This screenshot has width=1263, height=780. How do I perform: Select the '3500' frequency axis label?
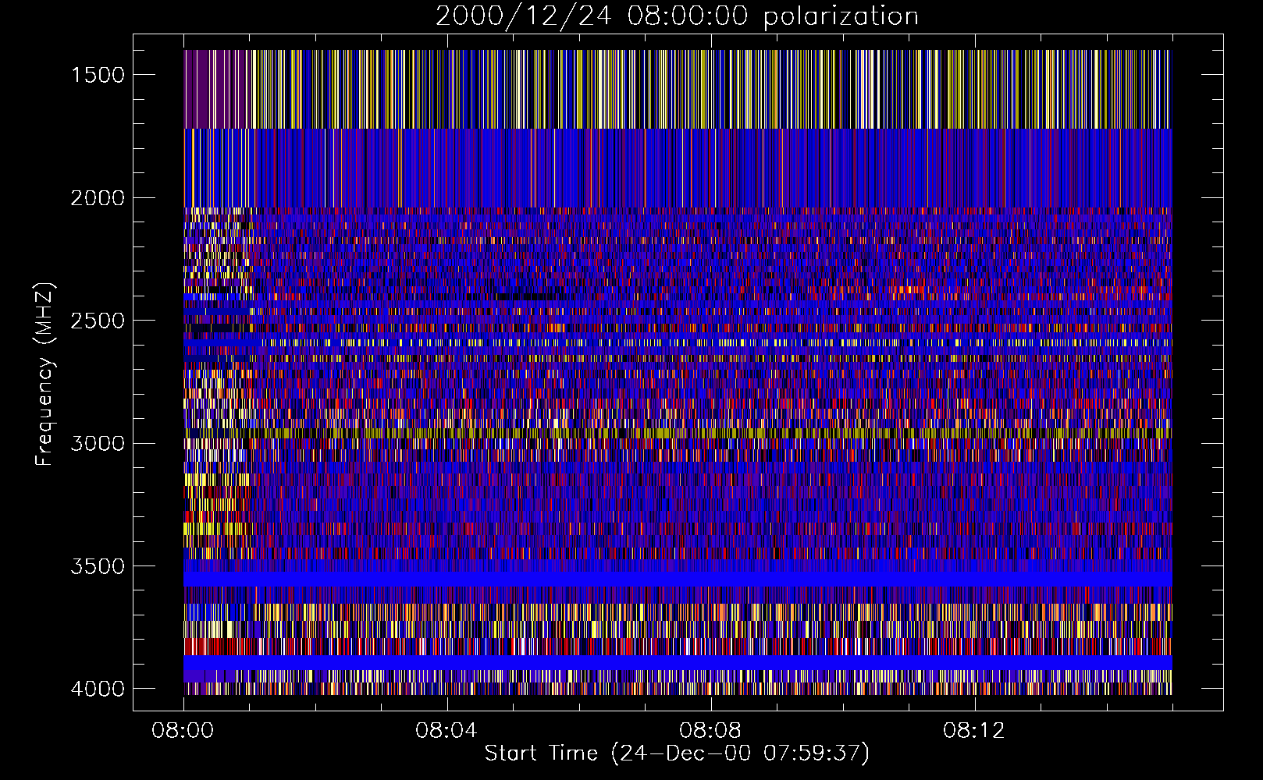[x=98, y=566]
